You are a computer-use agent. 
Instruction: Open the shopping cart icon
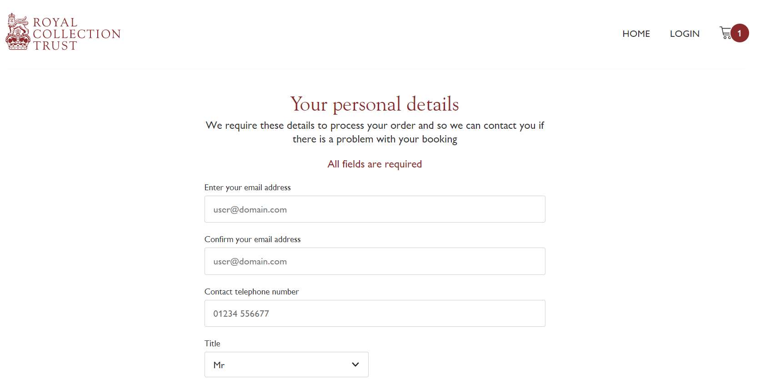tap(725, 33)
